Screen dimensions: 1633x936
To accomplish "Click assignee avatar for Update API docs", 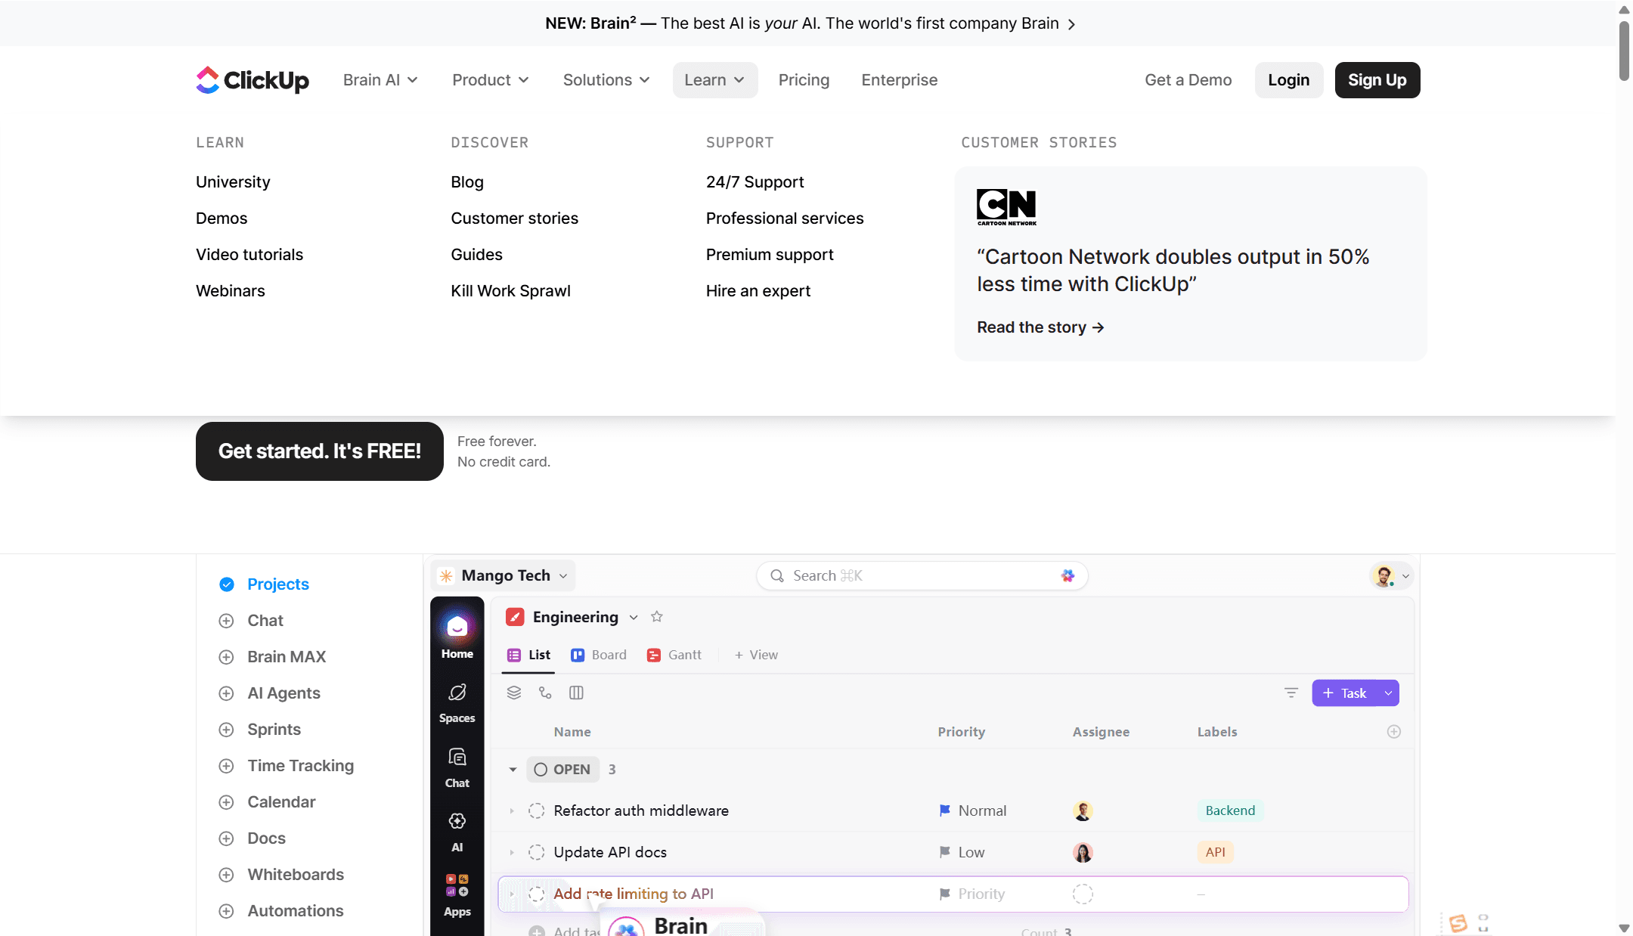I will 1083,852.
